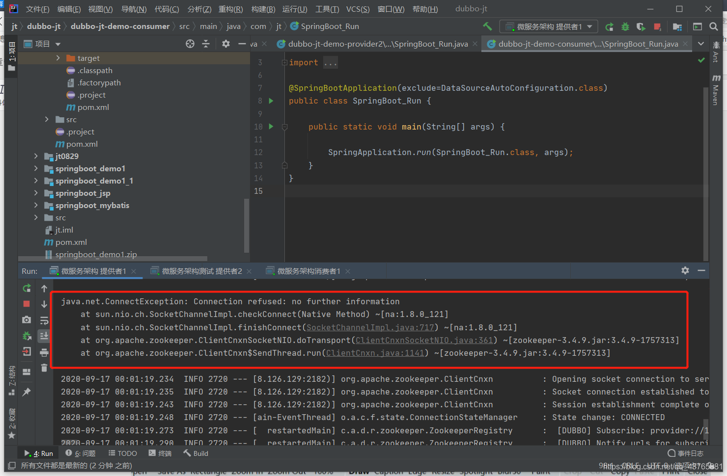The width and height of the screenshot is (727, 476).
Task: Attach debugger icon in the Run panel
Action: (27, 336)
